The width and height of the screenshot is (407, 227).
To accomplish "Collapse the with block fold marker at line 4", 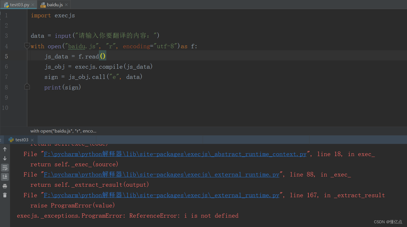I will pos(27,46).
